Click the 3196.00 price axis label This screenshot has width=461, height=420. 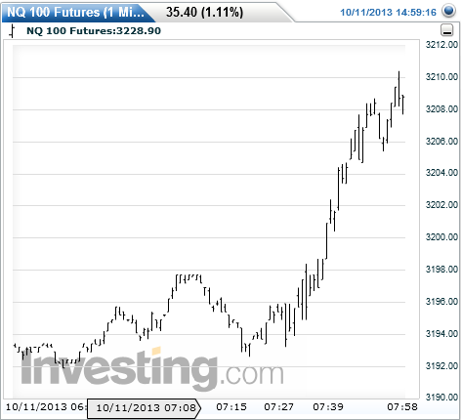(442, 302)
